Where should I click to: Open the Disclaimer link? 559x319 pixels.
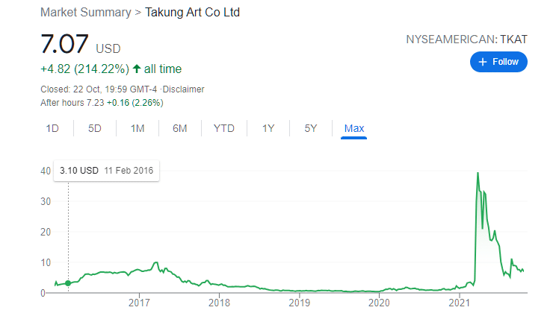click(184, 89)
